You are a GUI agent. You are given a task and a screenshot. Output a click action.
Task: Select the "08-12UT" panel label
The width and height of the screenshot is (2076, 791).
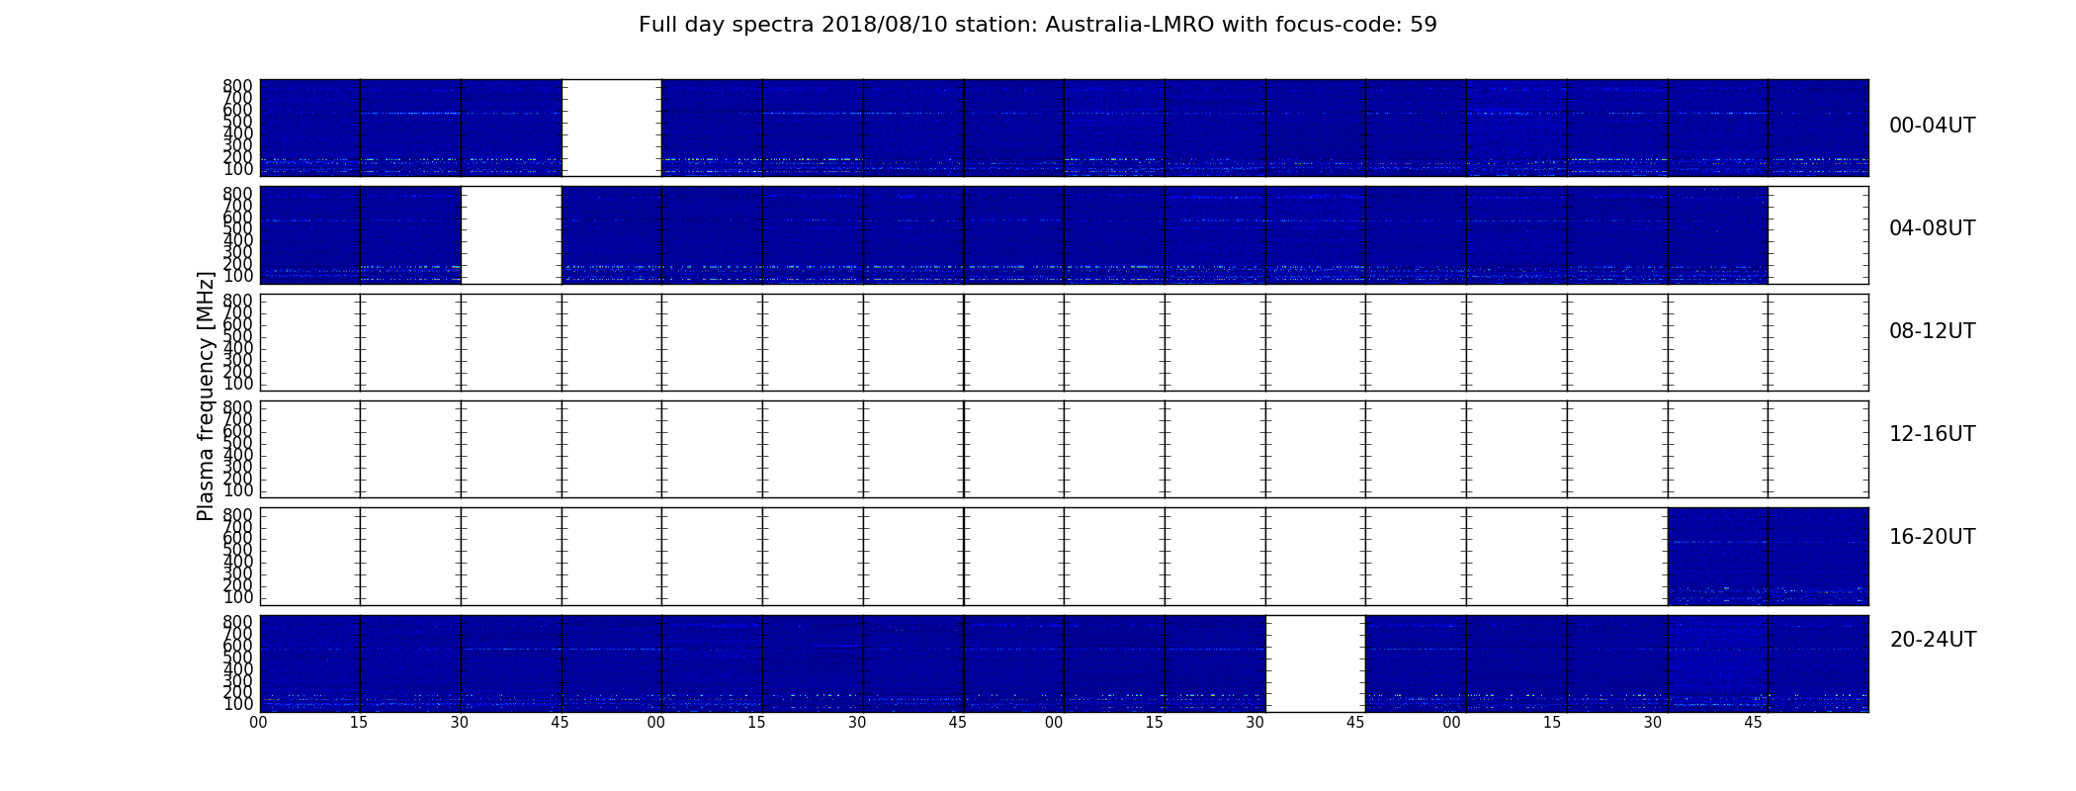pos(1932,331)
